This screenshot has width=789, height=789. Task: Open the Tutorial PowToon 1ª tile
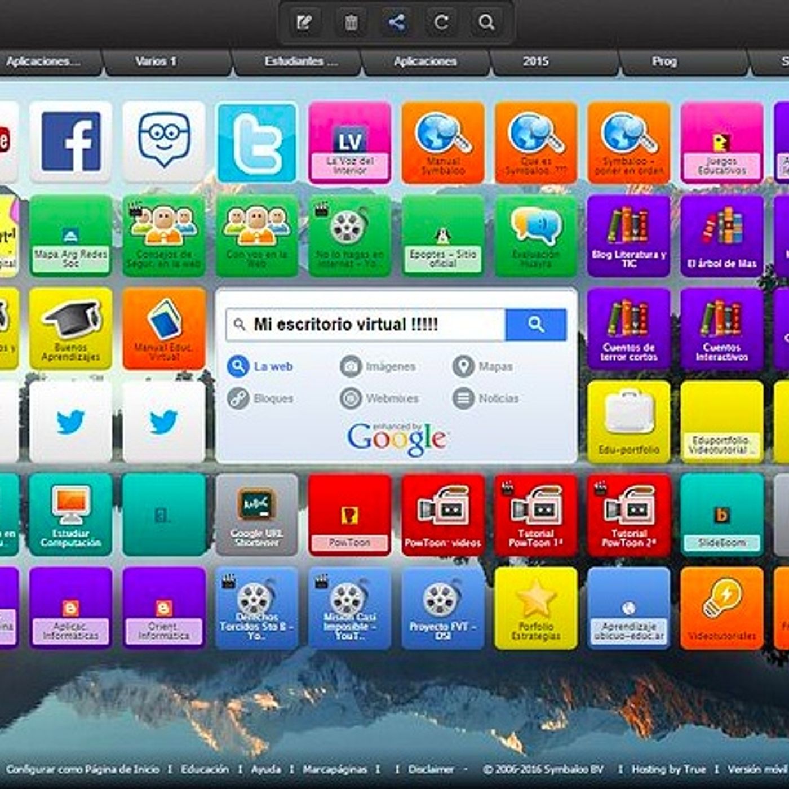tap(536, 515)
